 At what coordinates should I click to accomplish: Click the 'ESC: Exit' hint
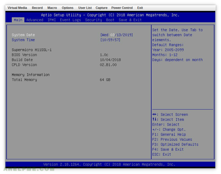[162, 154]
